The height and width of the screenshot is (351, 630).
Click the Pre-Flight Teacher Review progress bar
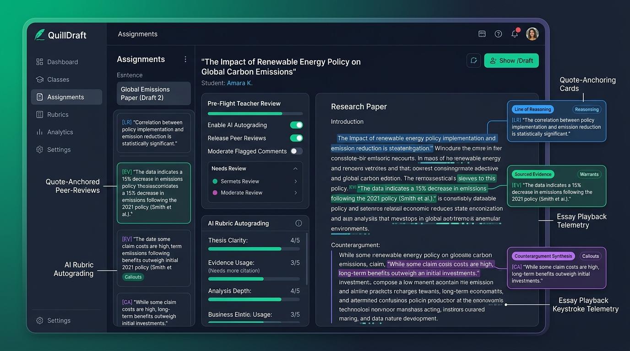click(x=255, y=113)
